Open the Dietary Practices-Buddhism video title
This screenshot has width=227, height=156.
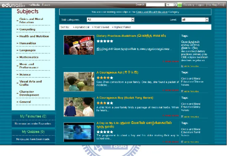click(x=131, y=36)
